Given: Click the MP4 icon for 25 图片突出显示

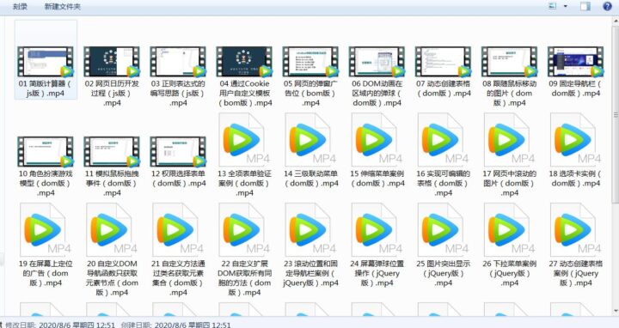Looking at the screenshot, I should click(444, 230).
